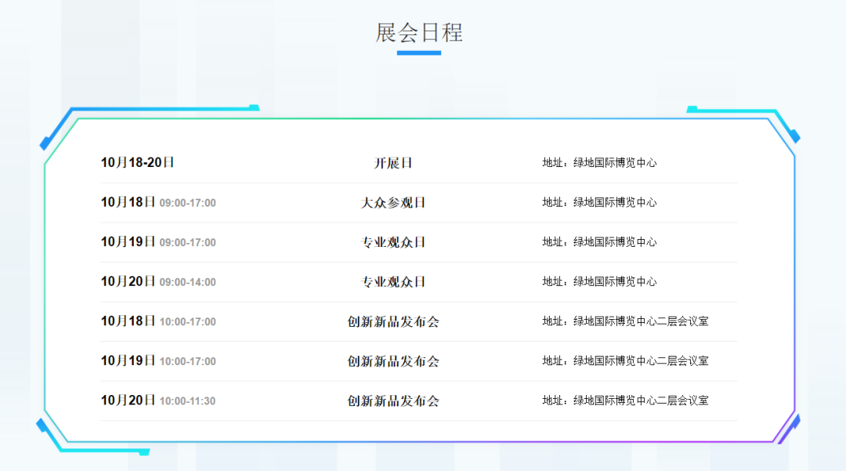
Task: Open 专业观众日 event for 10月19日
Action: (393, 242)
